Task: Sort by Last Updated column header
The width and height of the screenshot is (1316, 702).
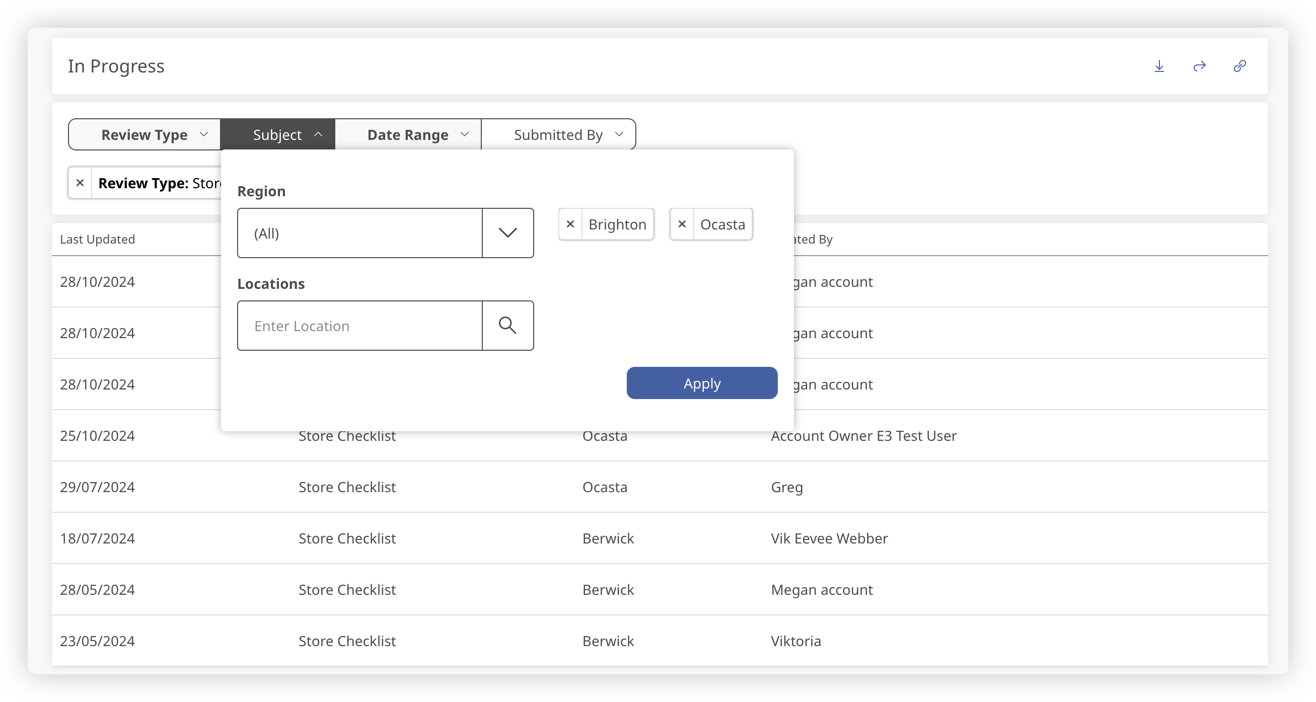Action: 98,239
